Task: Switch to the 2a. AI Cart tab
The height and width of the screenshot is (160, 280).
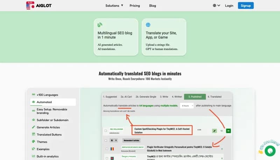Action: click(126, 96)
